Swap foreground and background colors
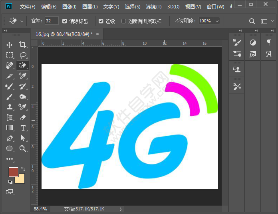The width and height of the screenshot is (278, 214). click(x=23, y=169)
